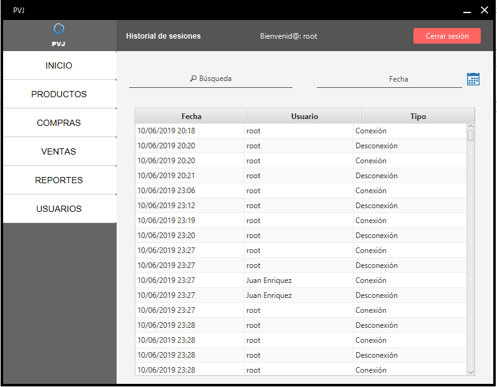The width and height of the screenshot is (497, 387).
Task: Select the row dated 10/06/2019 20:18
Action: [x=301, y=131]
